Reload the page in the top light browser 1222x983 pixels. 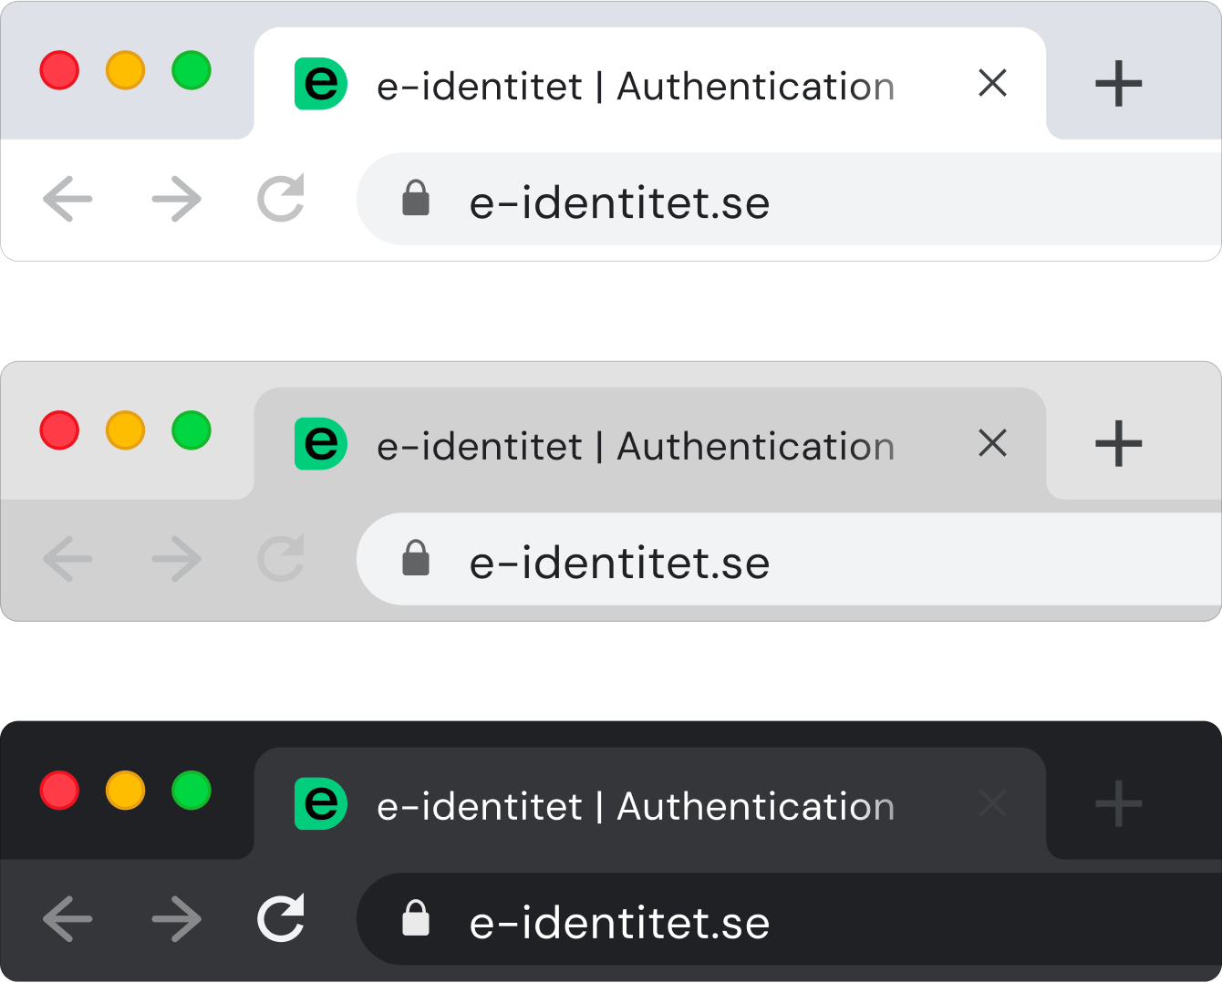[281, 198]
